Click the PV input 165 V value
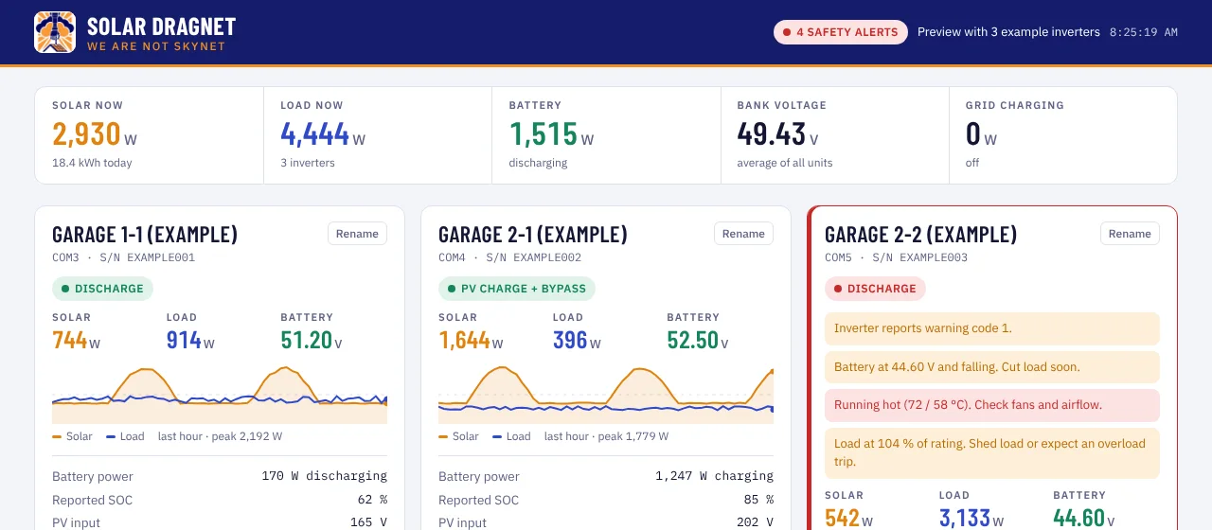 pyautogui.click(x=368, y=522)
